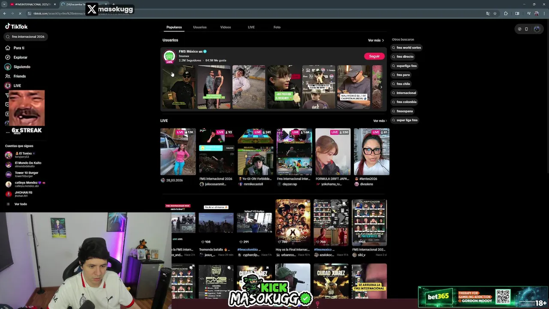Close the #FMSINTERNACIONAL YouTube tab

(55, 4)
